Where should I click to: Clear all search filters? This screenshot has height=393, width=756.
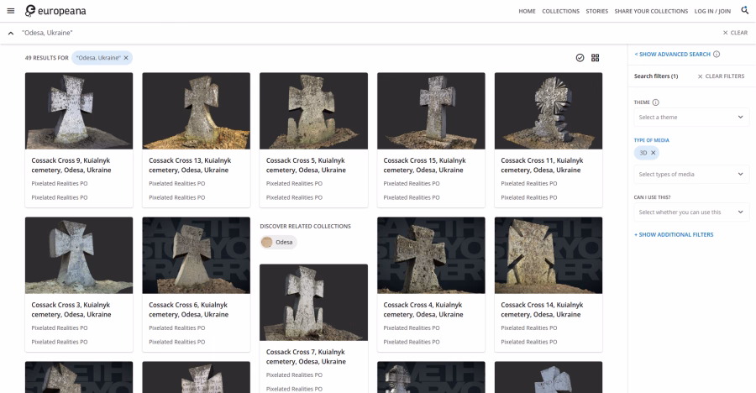[x=721, y=76]
